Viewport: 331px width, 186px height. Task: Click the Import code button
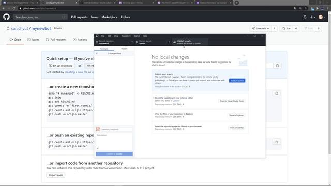(56, 175)
